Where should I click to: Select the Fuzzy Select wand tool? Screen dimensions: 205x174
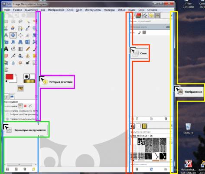(x=28, y=21)
